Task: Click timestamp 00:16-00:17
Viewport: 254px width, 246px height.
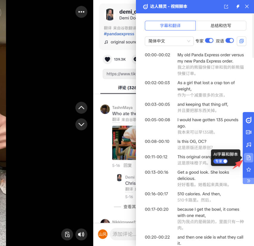Action: (156, 194)
